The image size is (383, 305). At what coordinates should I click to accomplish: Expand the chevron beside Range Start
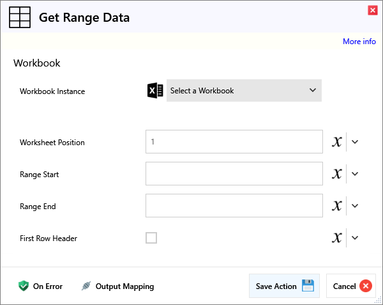(356, 174)
